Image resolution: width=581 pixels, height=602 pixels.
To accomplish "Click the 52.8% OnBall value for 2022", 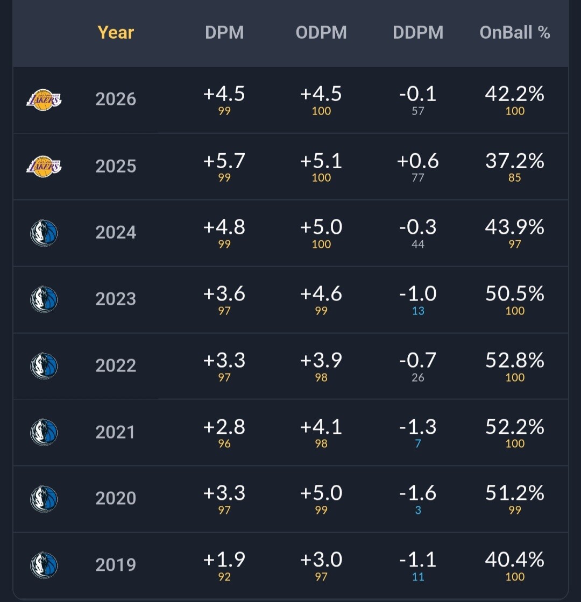I will point(515,360).
